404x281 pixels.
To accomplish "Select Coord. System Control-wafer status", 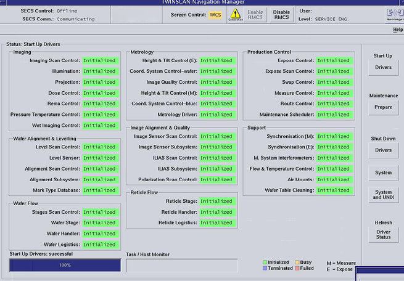I will pos(217,71).
